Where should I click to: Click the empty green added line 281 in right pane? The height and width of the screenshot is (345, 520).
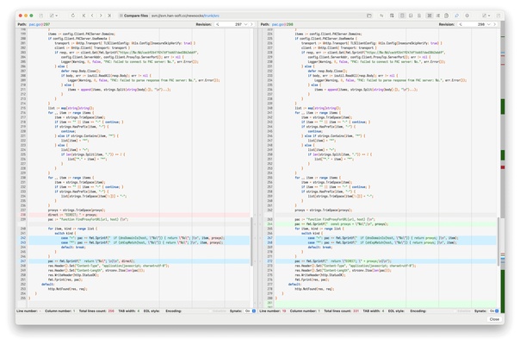tap(386, 303)
